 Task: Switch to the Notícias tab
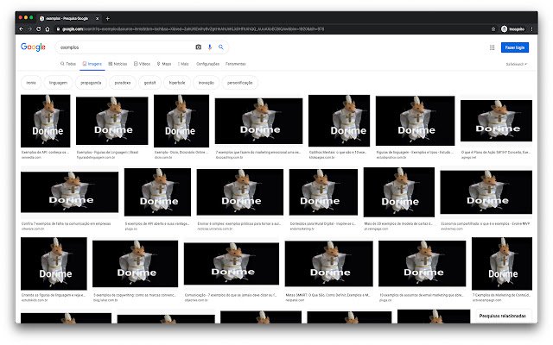click(x=118, y=64)
